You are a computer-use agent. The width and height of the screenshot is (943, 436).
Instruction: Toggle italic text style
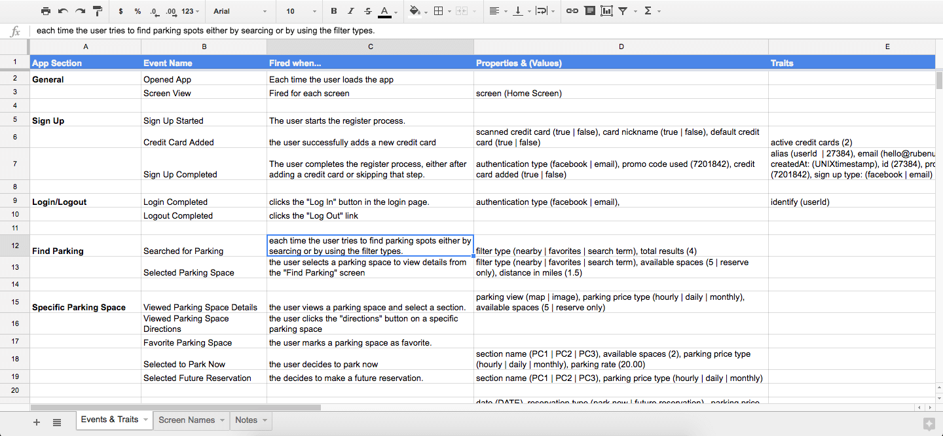tap(351, 11)
